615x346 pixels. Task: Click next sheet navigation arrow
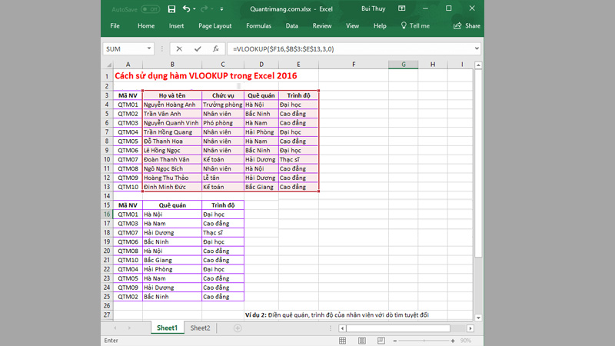click(129, 328)
